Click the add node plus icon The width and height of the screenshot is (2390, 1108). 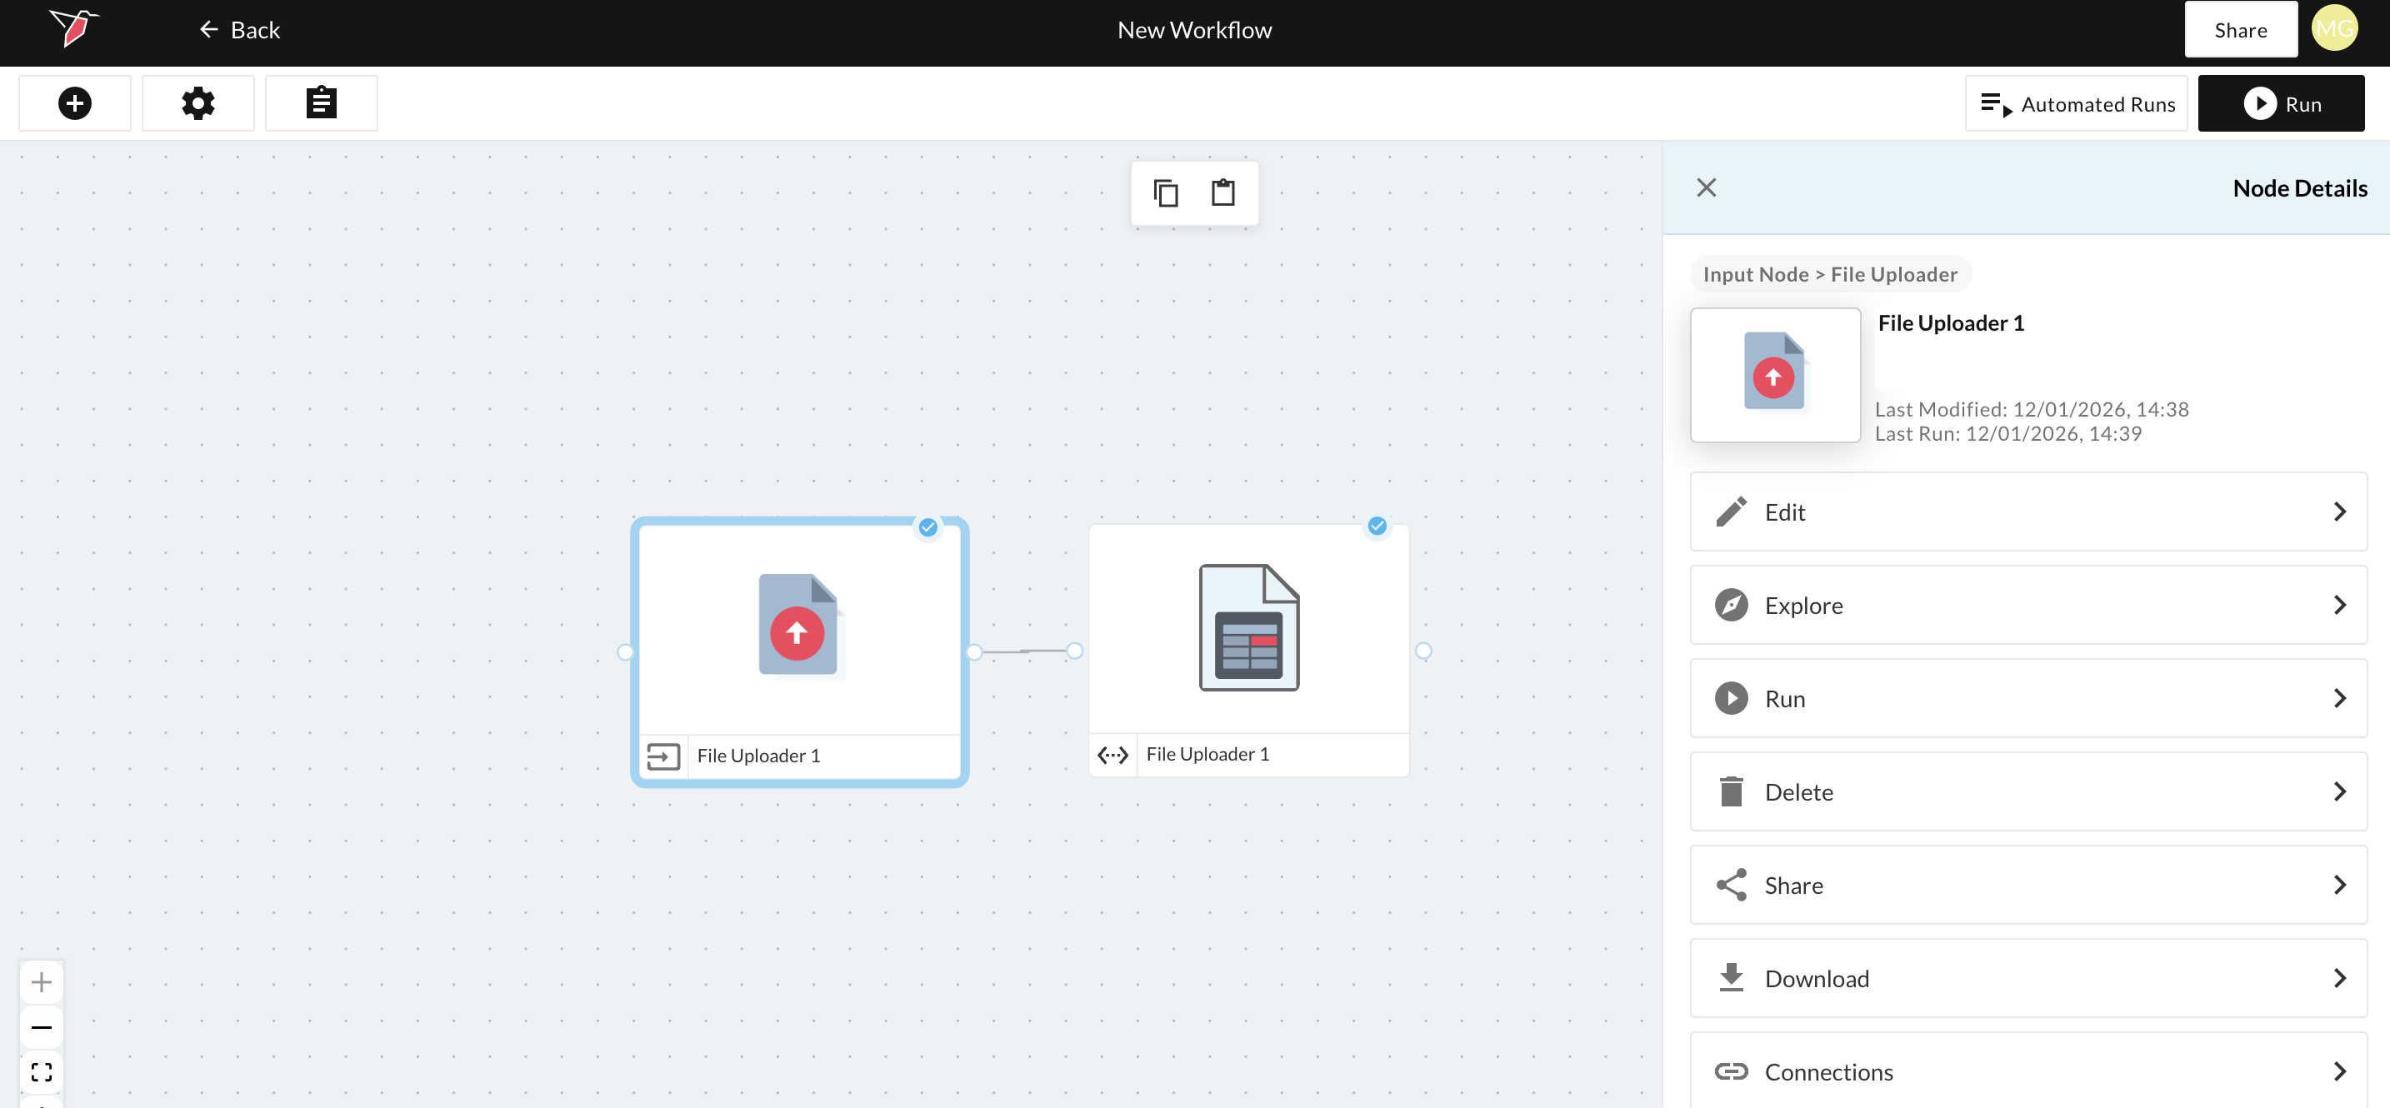pos(74,103)
